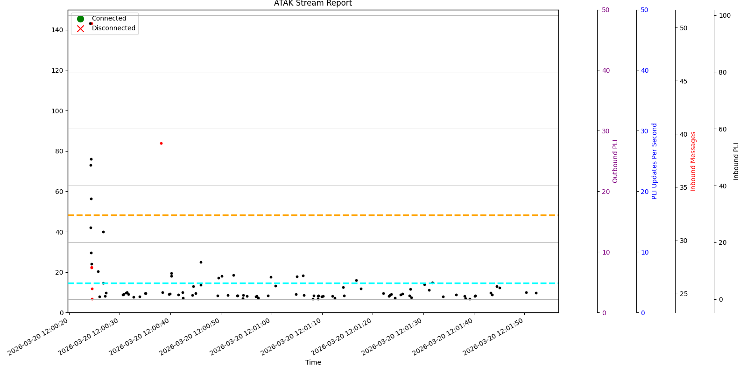Click the black data point near 56
747x373 pixels.
point(91,199)
